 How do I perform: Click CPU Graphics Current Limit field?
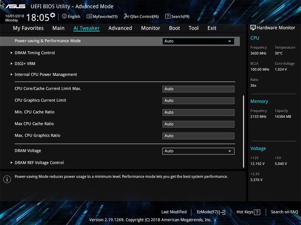tap(198, 101)
